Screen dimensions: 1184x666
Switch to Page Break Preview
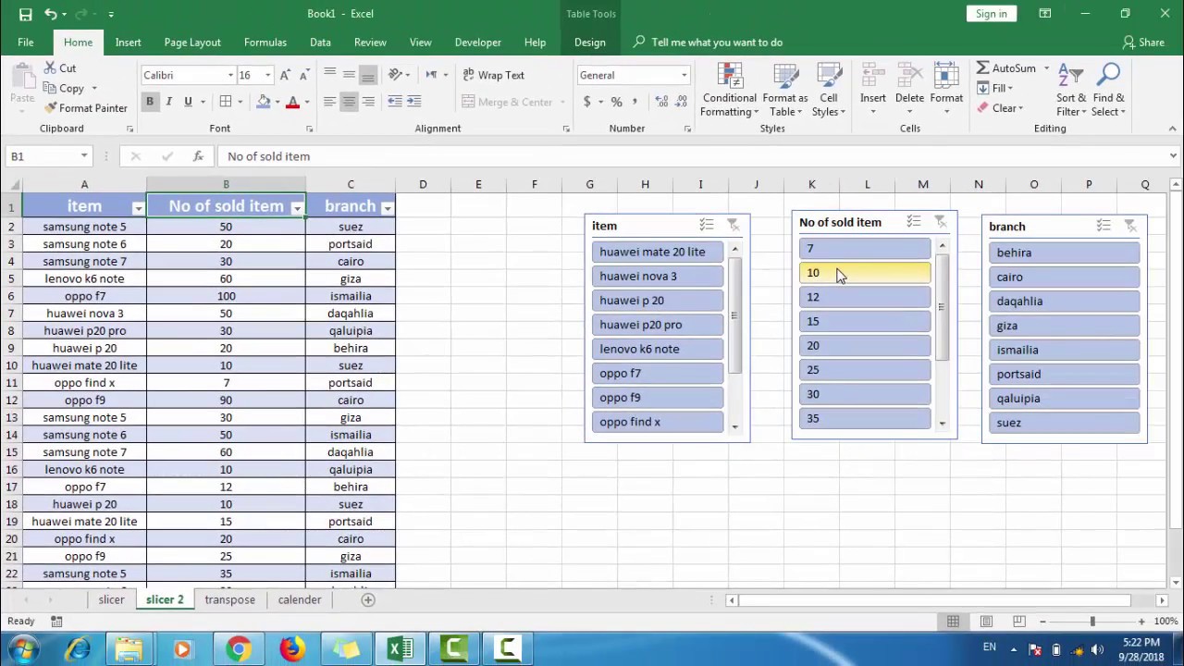pos(1018,622)
